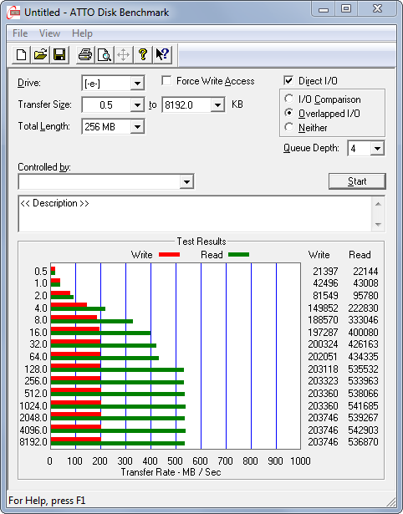Image resolution: width=403 pixels, height=514 pixels.
Task: Expand the Controlled by dropdown
Action: 186,181
